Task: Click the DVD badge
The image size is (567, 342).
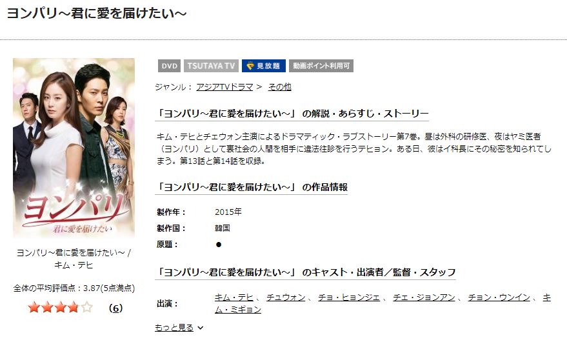Action: (169, 66)
